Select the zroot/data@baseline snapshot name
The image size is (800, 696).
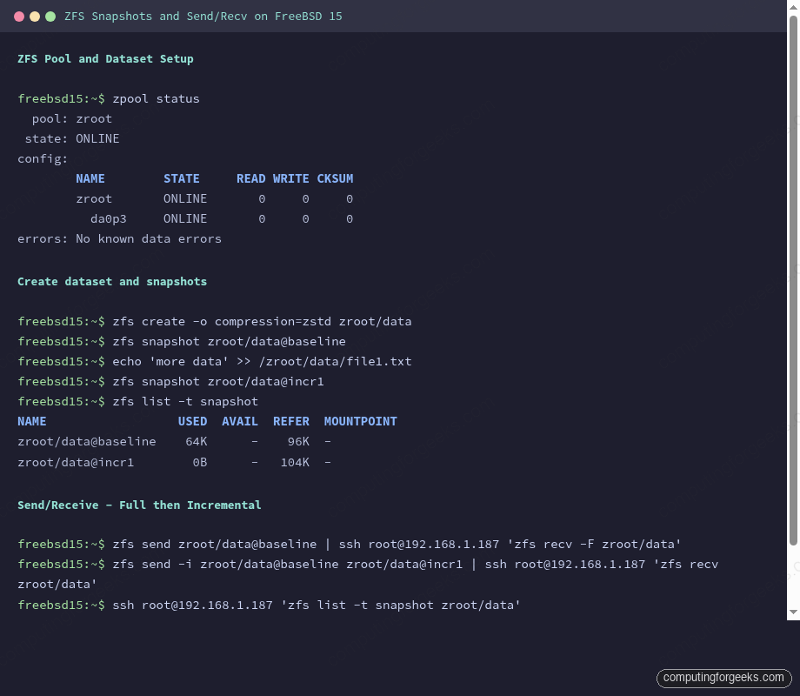coord(86,441)
